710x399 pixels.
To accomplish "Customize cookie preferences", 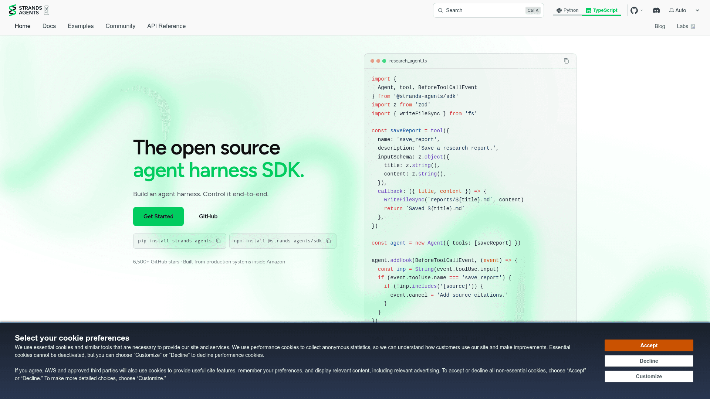I will tap(649, 376).
